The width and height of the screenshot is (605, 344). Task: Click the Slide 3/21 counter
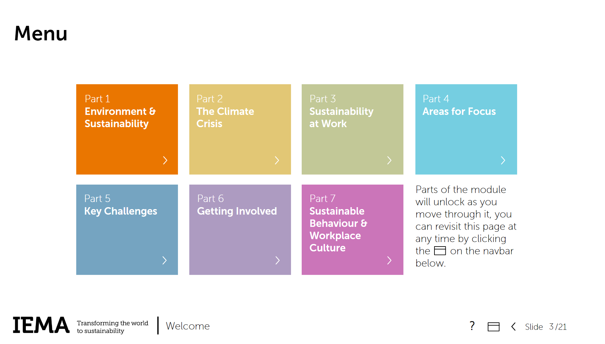point(546,327)
